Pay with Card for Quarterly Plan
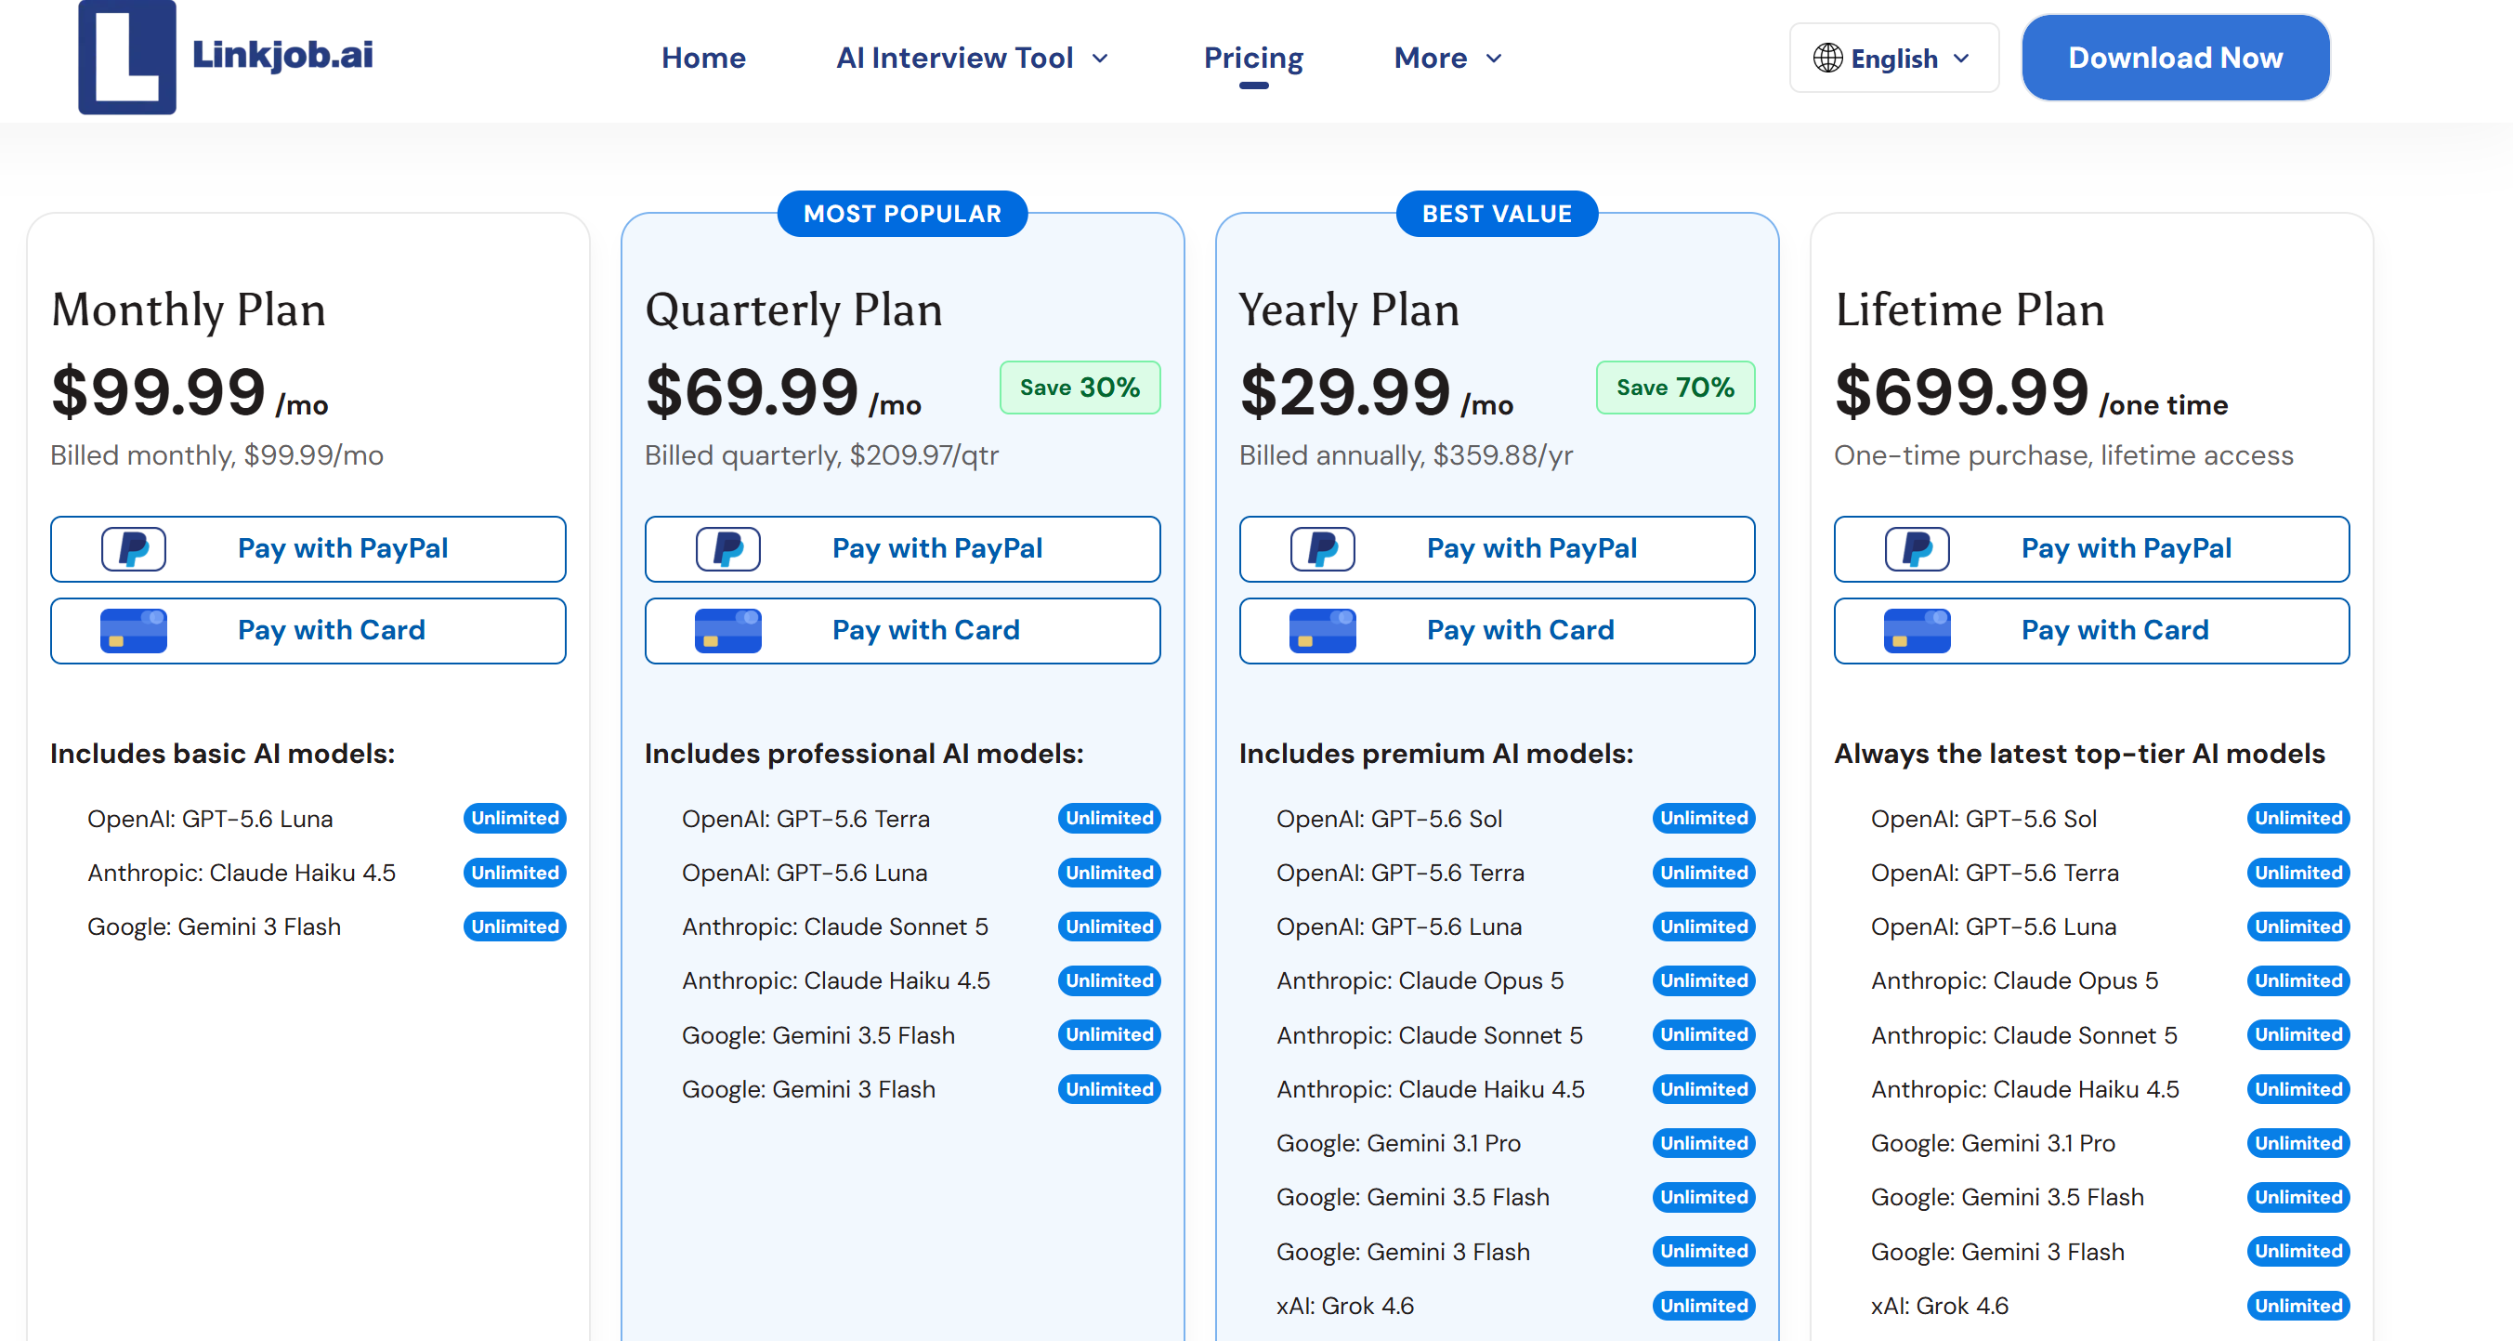2513x1341 pixels. (x=902, y=630)
